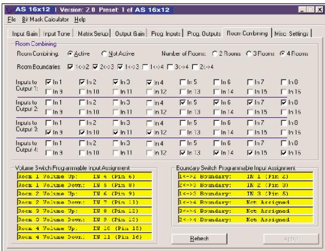The height and width of the screenshot is (251, 325).
Task: Select the Room 3 Volume Down assignment row
Action: click(x=85, y=219)
